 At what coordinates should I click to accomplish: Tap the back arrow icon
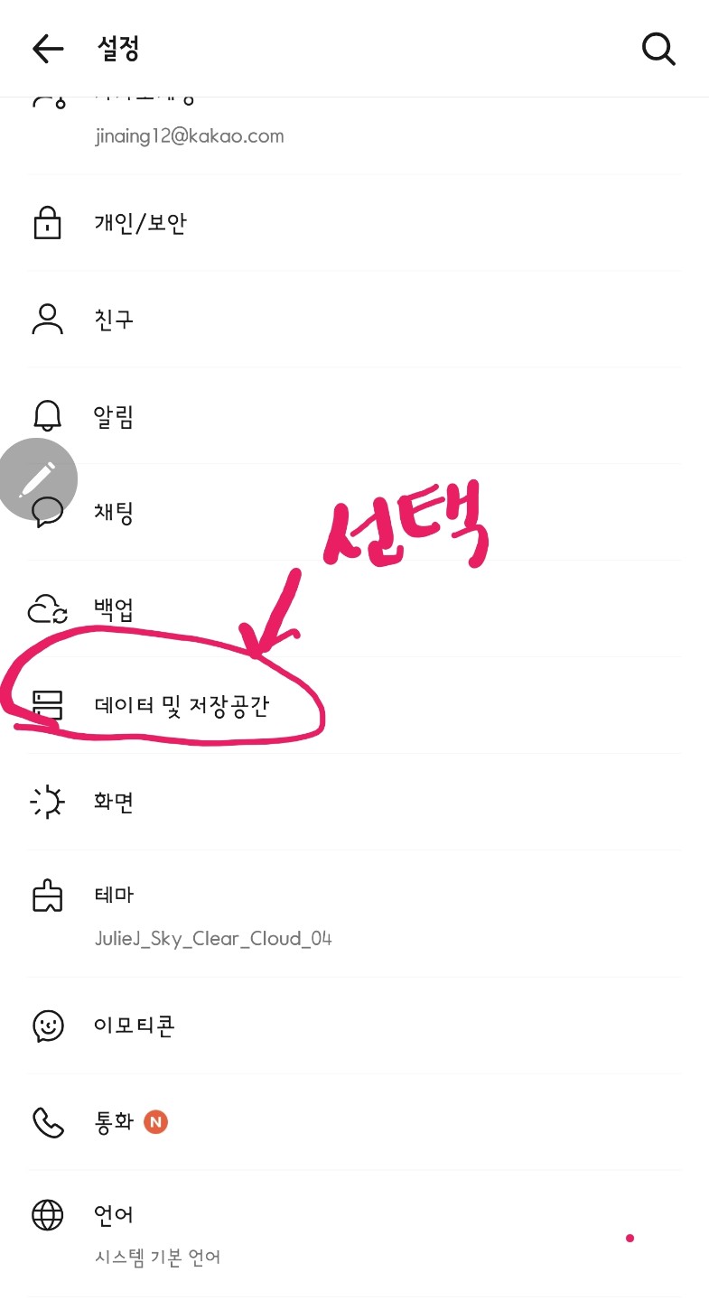point(48,49)
